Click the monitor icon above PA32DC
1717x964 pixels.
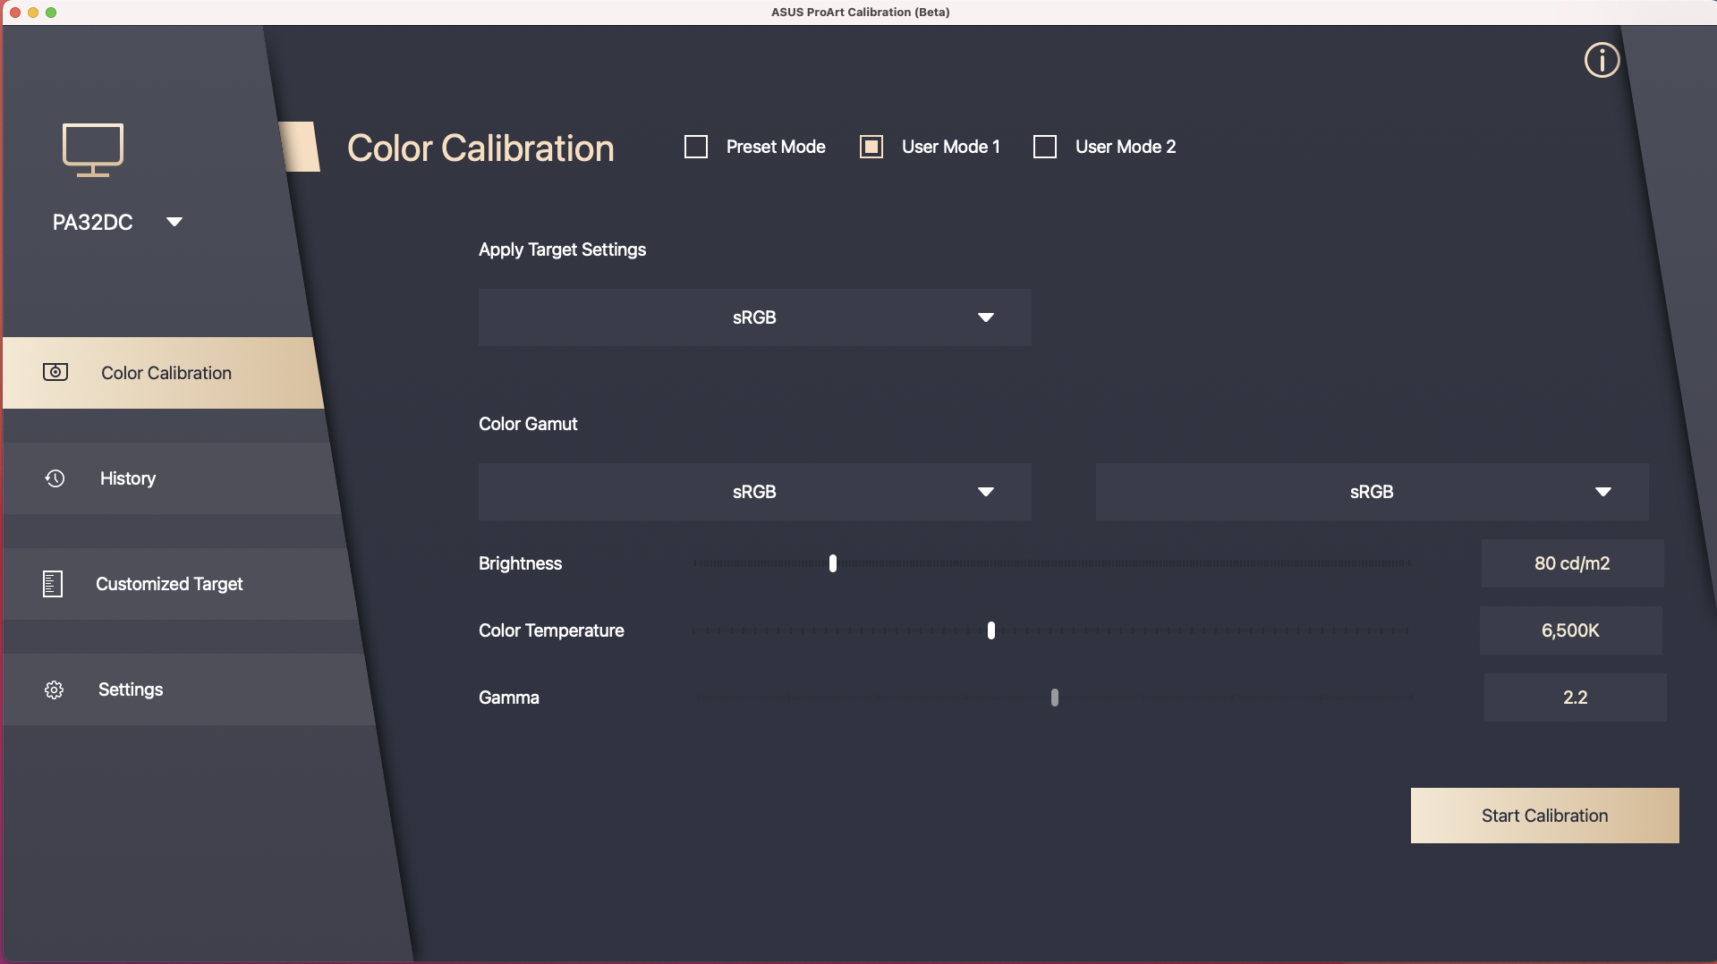point(93,149)
